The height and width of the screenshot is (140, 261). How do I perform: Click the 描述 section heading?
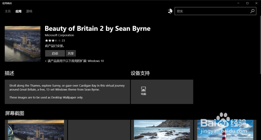9,73
